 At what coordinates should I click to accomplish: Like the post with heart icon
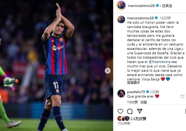tap(120, 111)
